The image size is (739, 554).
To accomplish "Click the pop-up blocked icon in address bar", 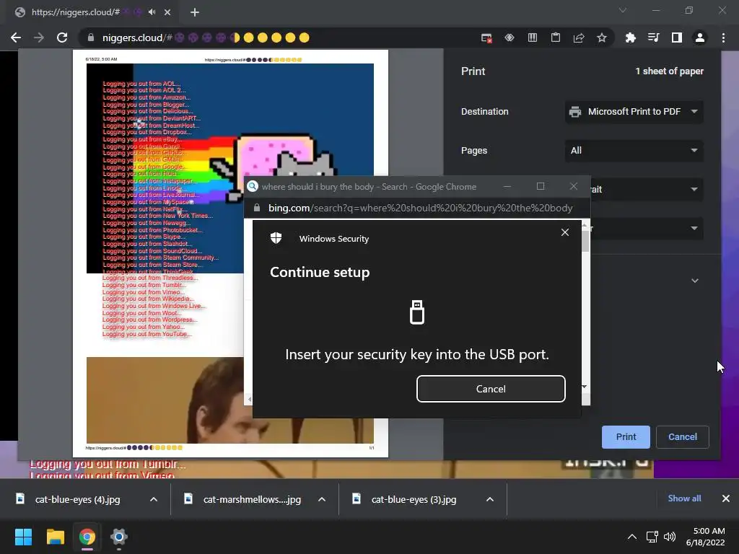I will 486,38.
